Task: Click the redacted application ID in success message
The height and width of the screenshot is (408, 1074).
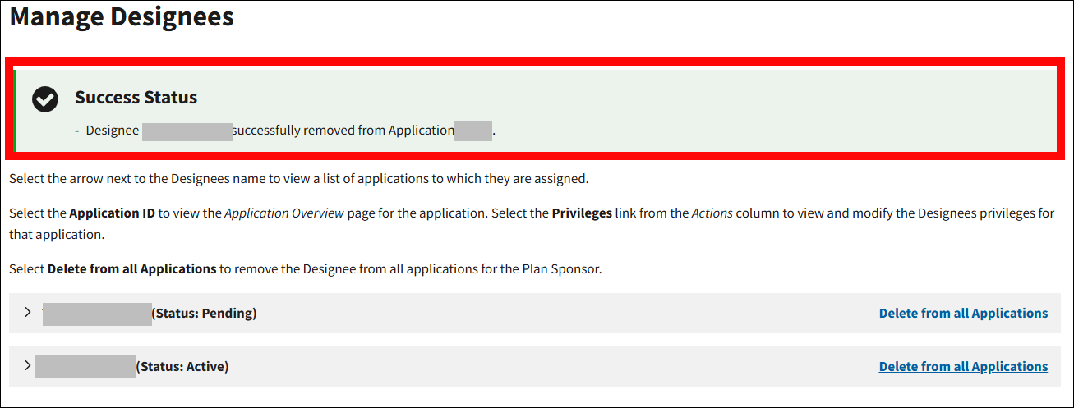Action: pos(473,131)
